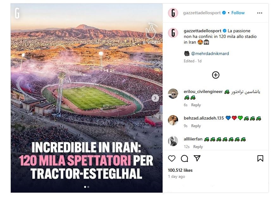Screen dimensions: 273x198
Task: Open allliierfan's profile avatar
Action: (x=173, y=141)
